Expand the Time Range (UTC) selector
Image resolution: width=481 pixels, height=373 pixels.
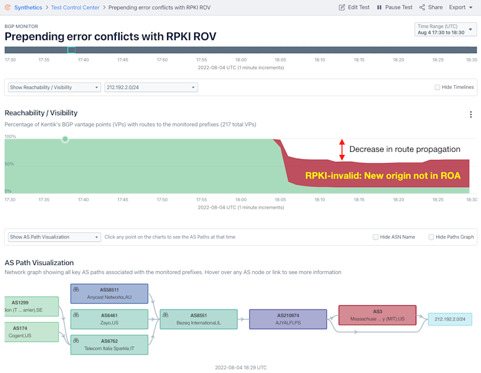pyautogui.click(x=445, y=29)
